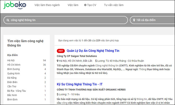The height and width of the screenshot is (105, 175).
Task: Filter by location Đà Nẵng
Action: [x=12, y=78]
